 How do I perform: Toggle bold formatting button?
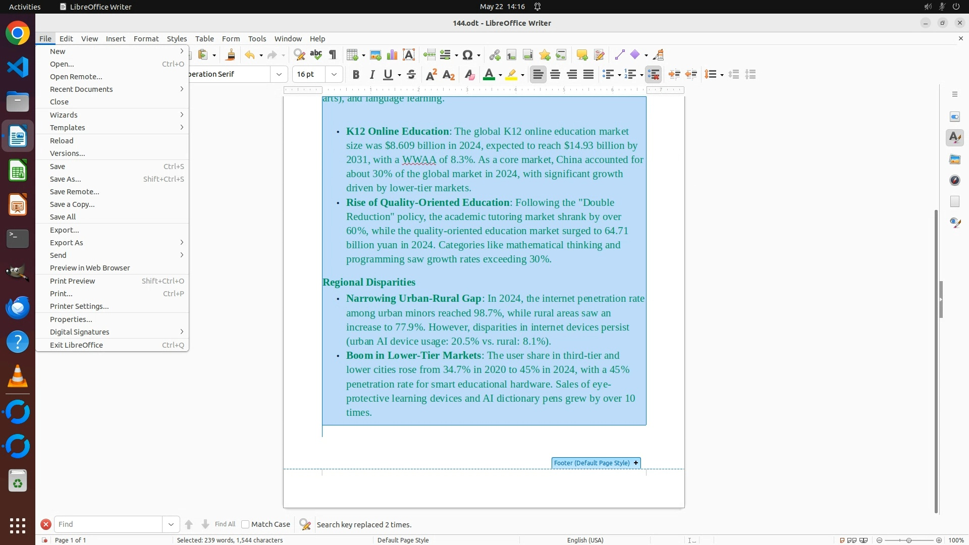[x=356, y=75]
